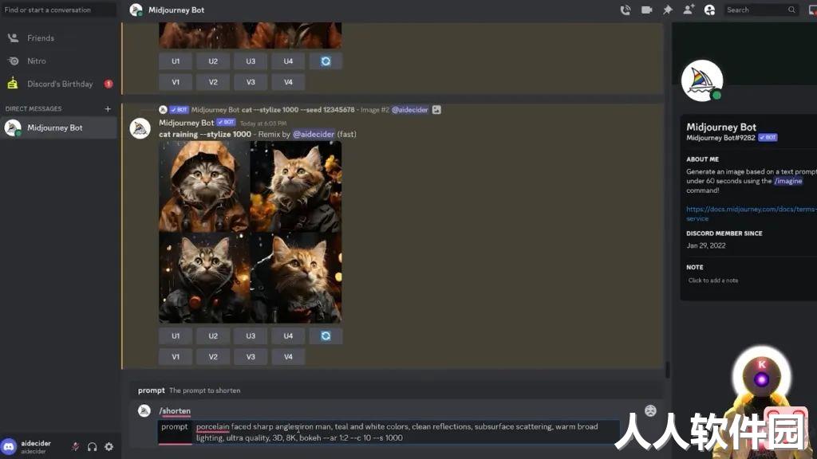Open the Nitro page

(x=58, y=61)
